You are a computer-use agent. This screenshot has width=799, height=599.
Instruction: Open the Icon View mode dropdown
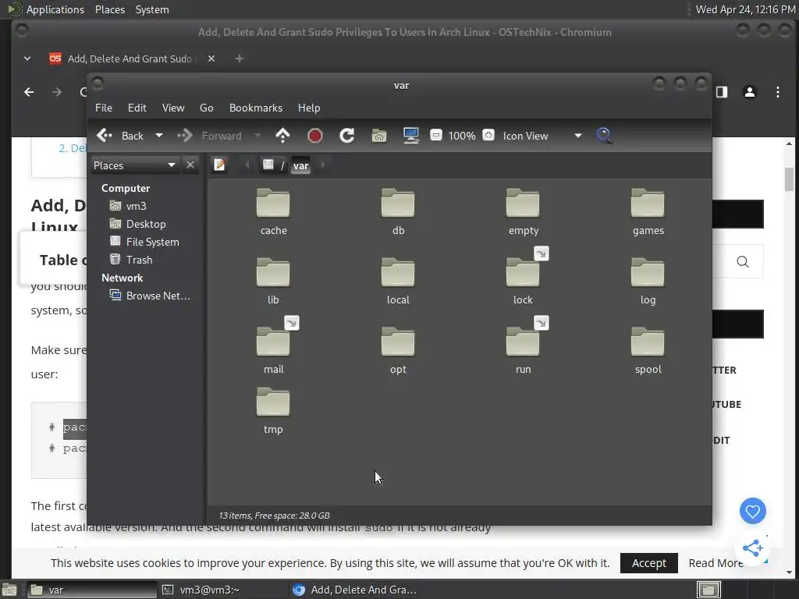[x=542, y=136]
